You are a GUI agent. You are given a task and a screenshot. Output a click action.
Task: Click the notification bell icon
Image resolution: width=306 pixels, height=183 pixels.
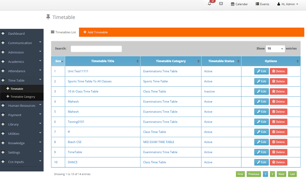coord(210,4)
